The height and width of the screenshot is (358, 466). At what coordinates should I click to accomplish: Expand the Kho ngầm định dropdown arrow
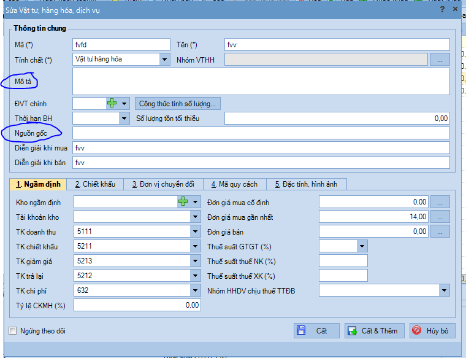click(x=195, y=202)
